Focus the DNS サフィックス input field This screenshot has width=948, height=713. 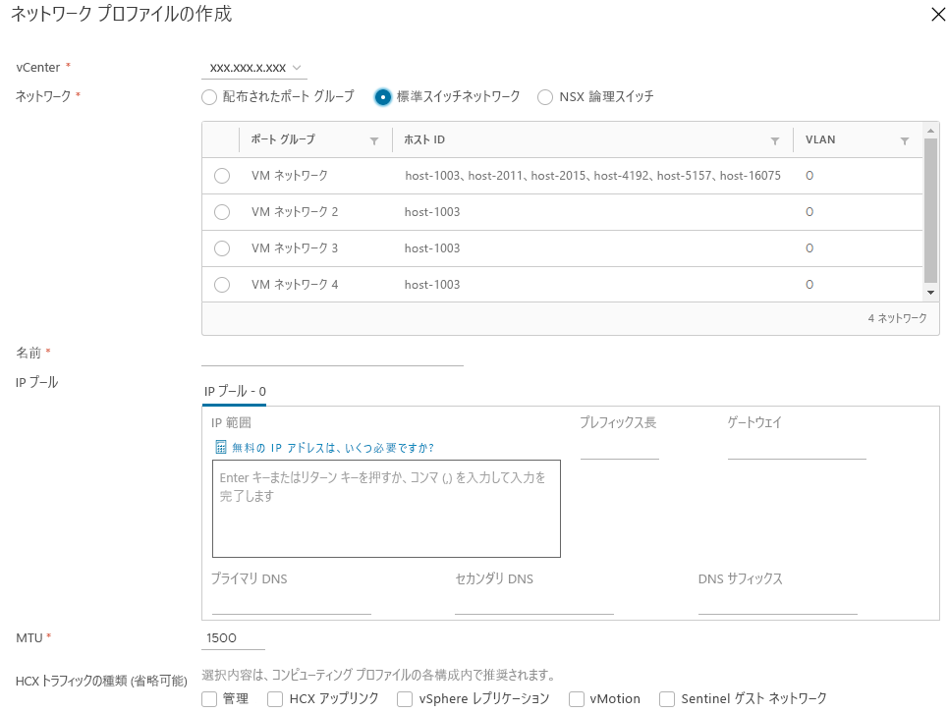coord(778,604)
